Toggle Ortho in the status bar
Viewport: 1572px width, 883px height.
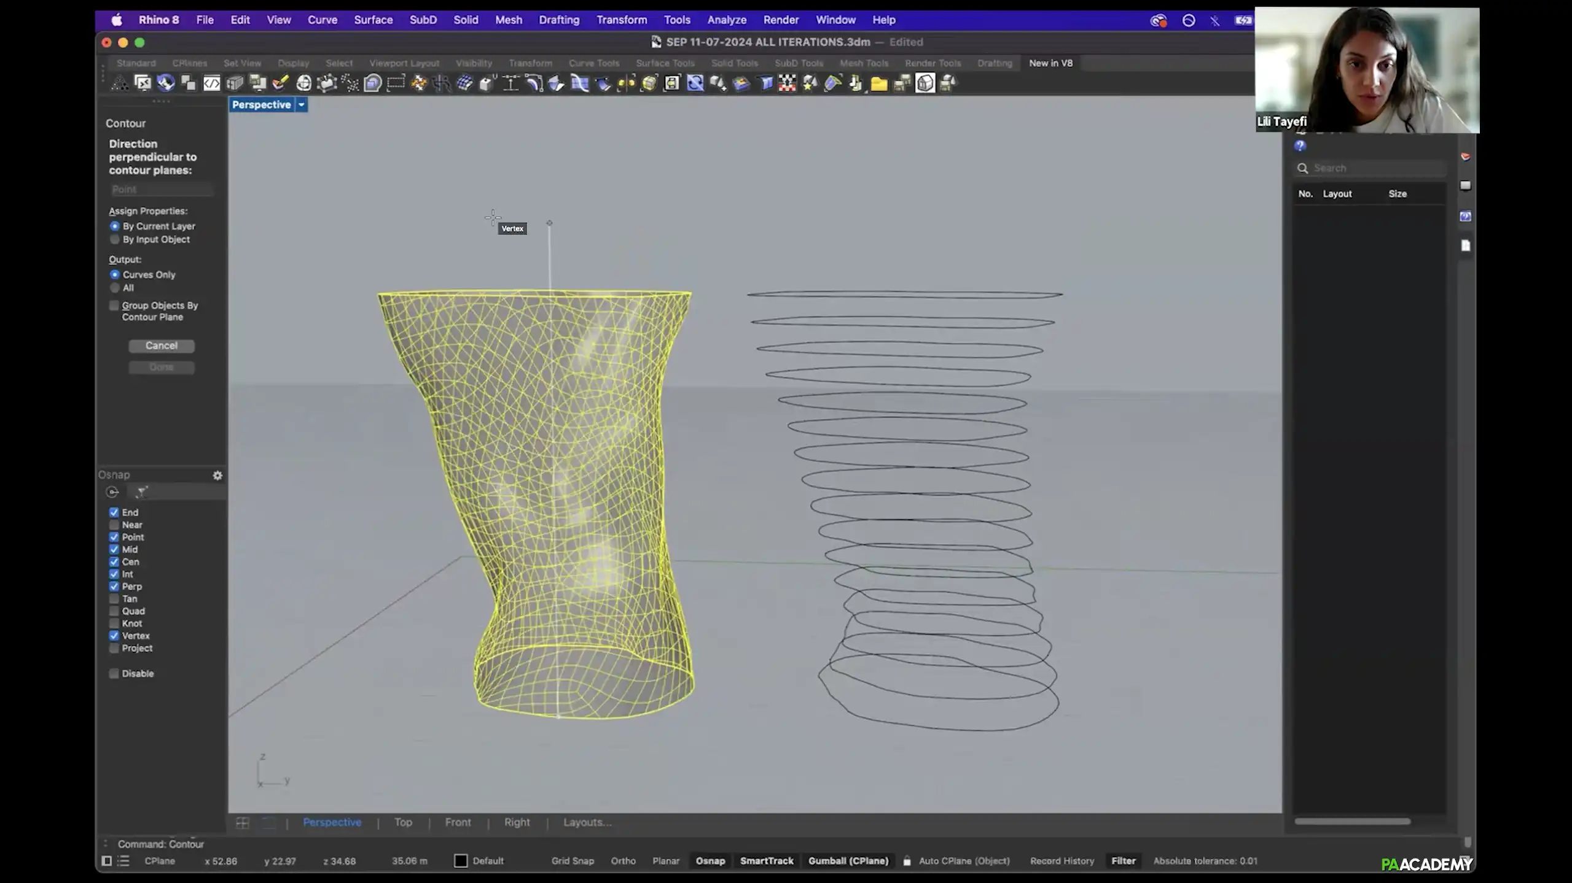623,861
